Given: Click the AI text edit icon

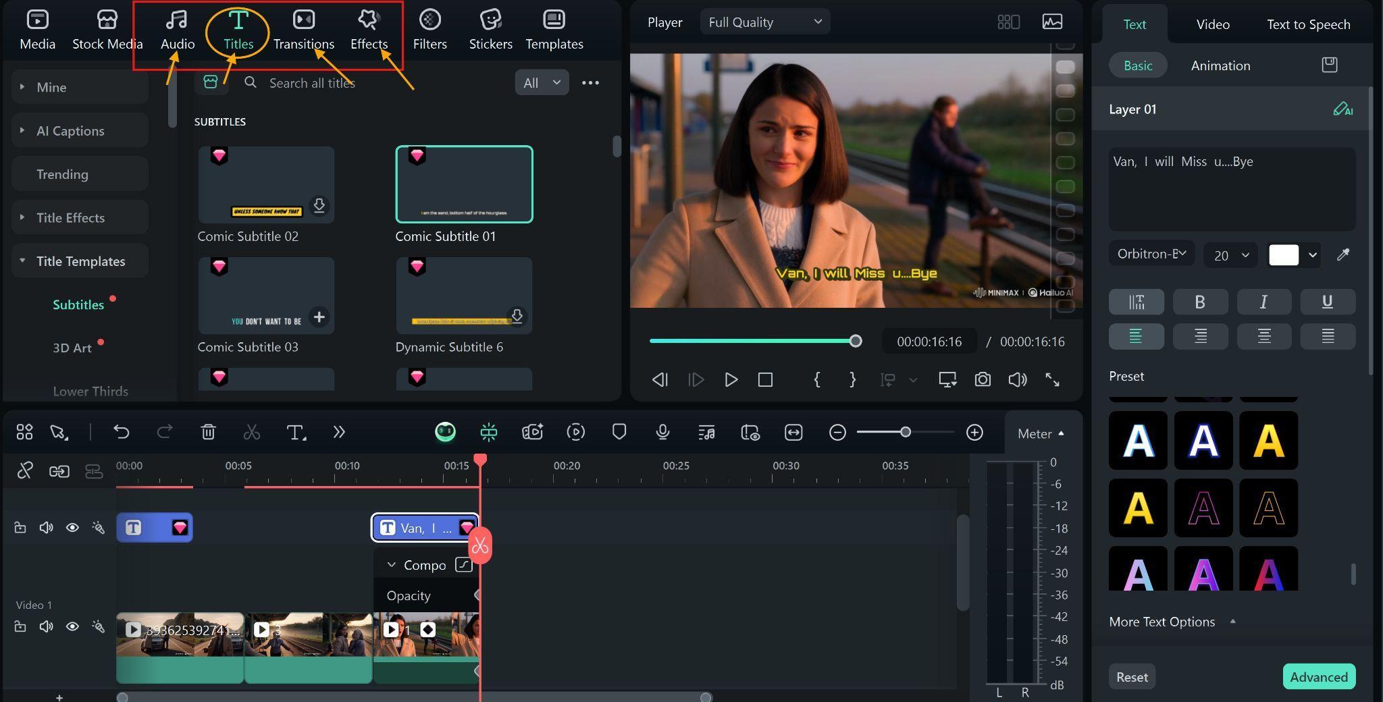Looking at the screenshot, I should click(x=1342, y=109).
